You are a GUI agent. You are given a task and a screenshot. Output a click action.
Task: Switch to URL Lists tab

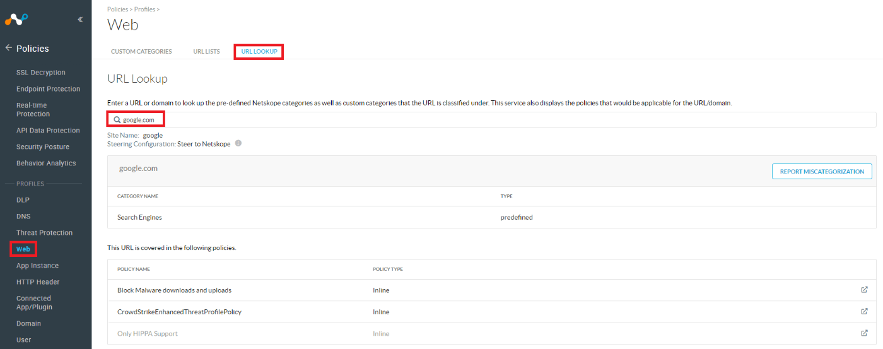[x=206, y=52]
